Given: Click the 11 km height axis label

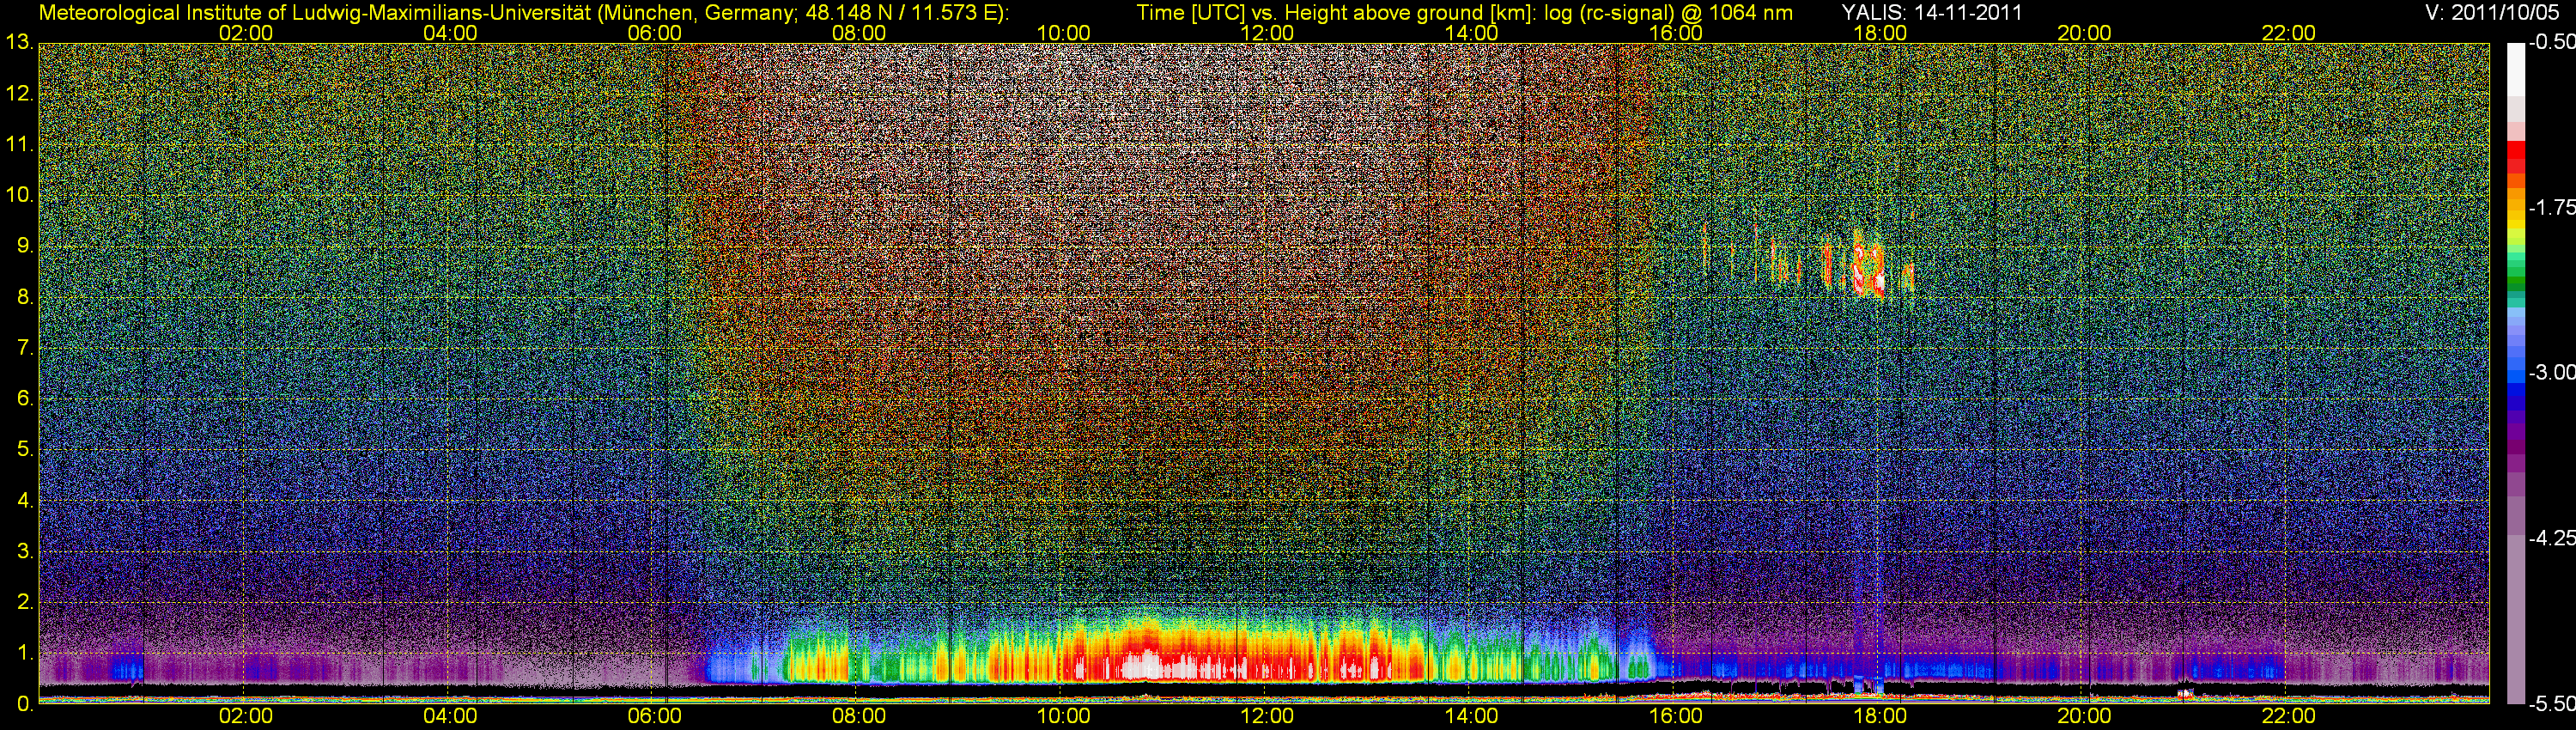Looking at the screenshot, I should pyautogui.click(x=19, y=145).
